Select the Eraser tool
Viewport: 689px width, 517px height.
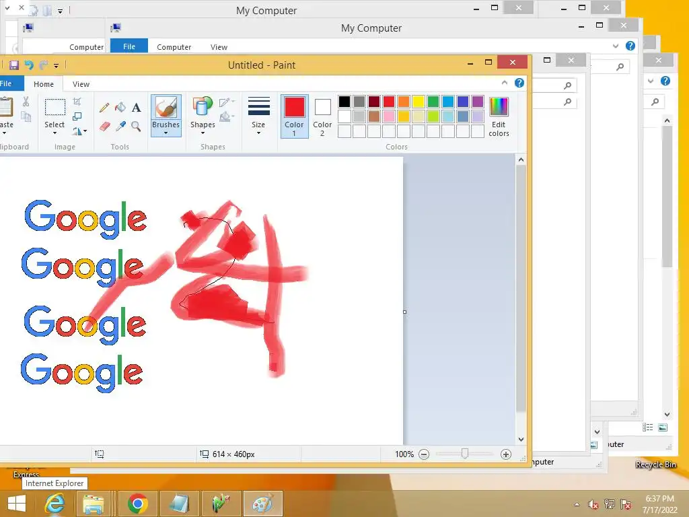pos(104,127)
